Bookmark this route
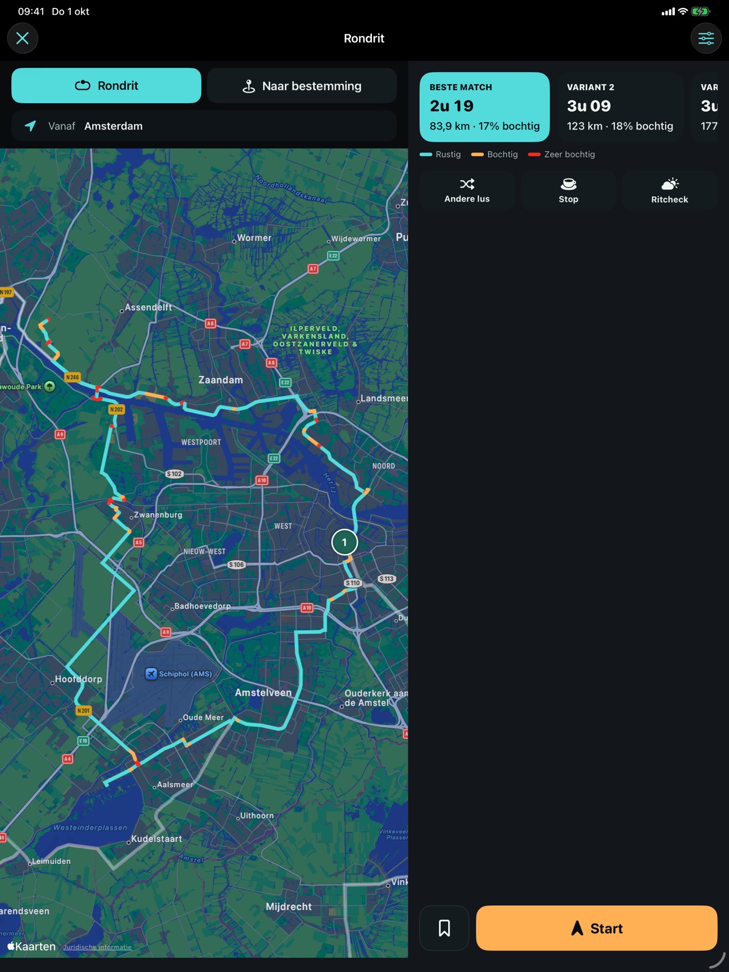729x972 pixels. (444, 928)
